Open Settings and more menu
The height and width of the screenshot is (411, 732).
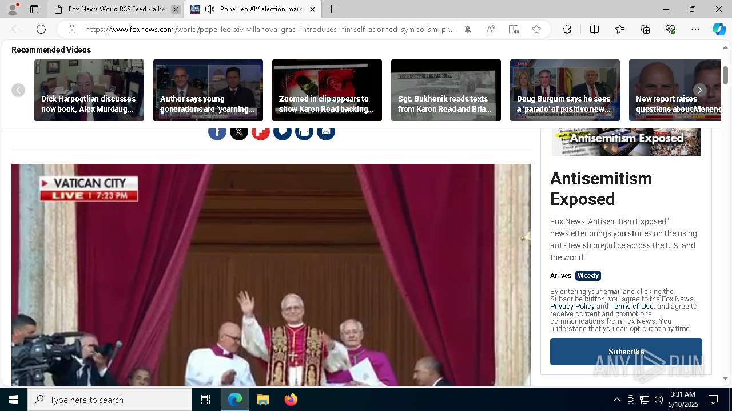tap(695, 29)
